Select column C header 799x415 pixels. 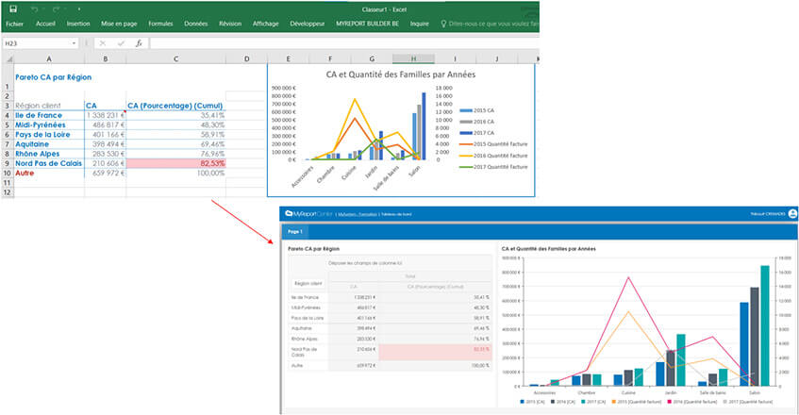tap(175, 59)
